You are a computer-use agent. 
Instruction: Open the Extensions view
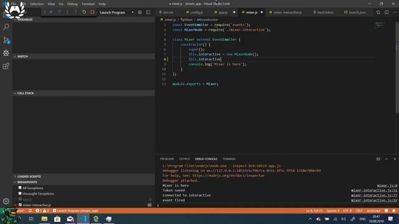tap(6, 66)
